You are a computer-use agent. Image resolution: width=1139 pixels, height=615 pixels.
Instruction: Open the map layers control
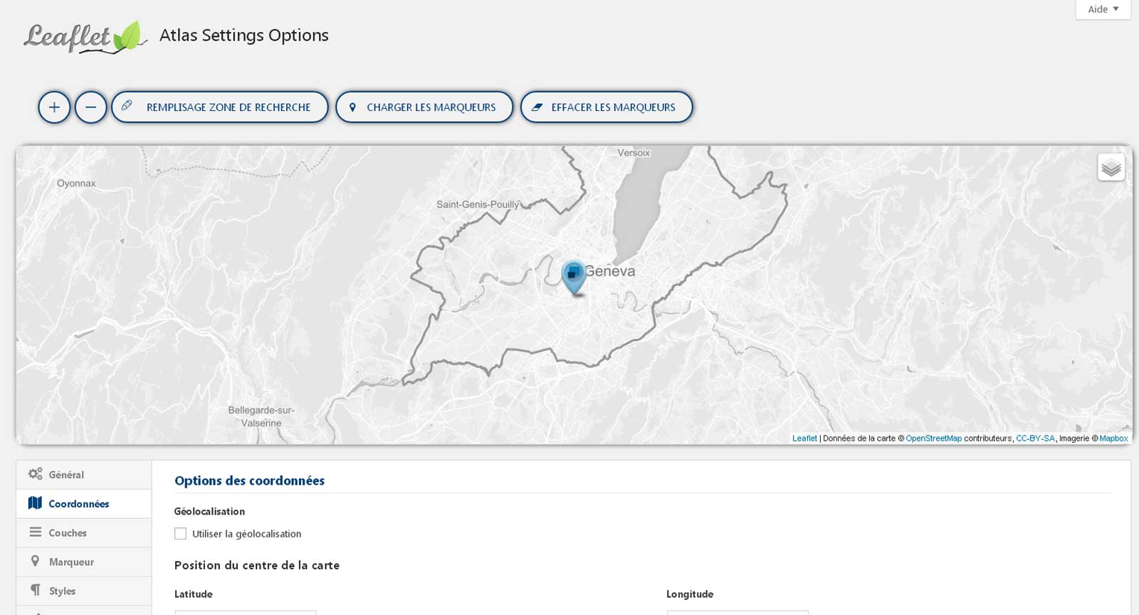pyautogui.click(x=1111, y=168)
